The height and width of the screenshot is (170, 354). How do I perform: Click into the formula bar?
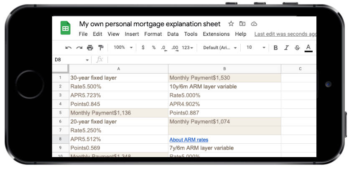(x=212, y=60)
